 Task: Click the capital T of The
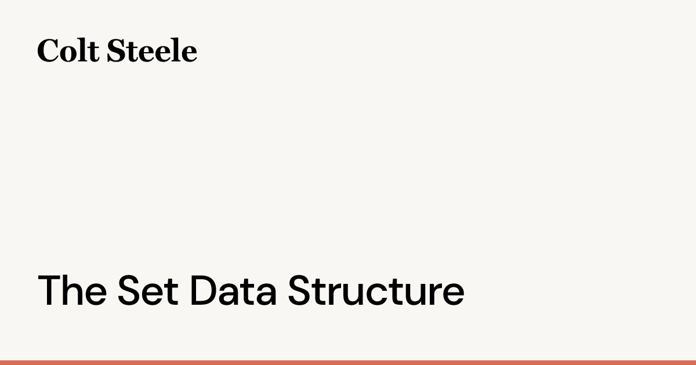click(50, 290)
